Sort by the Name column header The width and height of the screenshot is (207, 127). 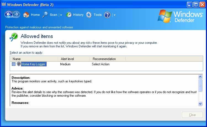point(34,59)
